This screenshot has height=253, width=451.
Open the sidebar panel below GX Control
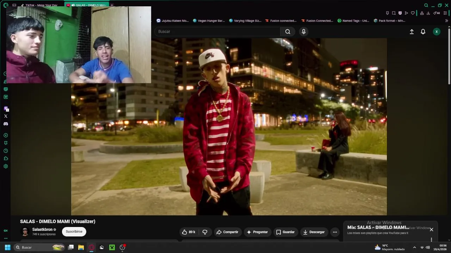click(x=5, y=81)
